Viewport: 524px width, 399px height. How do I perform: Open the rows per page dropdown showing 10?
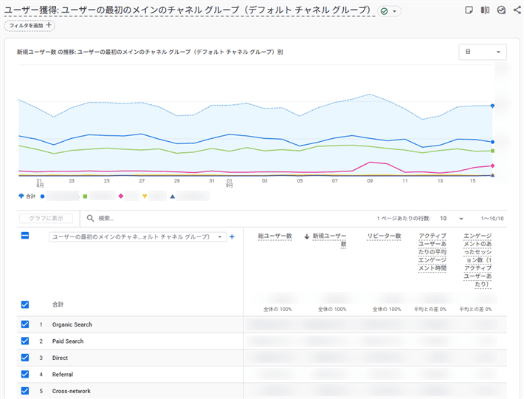[x=452, y=219]
